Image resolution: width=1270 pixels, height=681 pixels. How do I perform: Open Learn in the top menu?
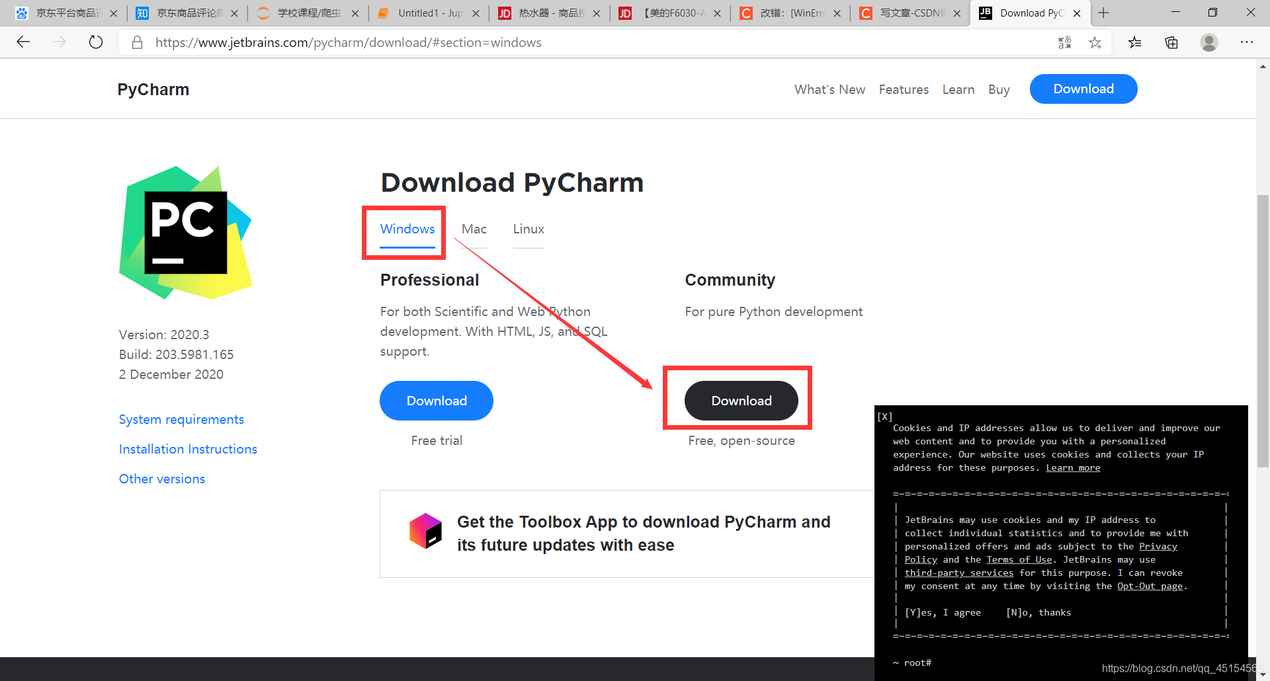click(958, 89)
